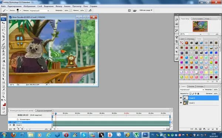Screen dimensions: 222x138
Task: Select the Brush tool in the toolbox
Action: click(3, 47)
